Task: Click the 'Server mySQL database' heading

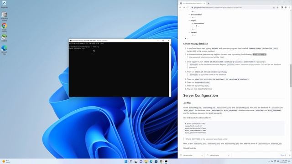Action: click(196, 44)
